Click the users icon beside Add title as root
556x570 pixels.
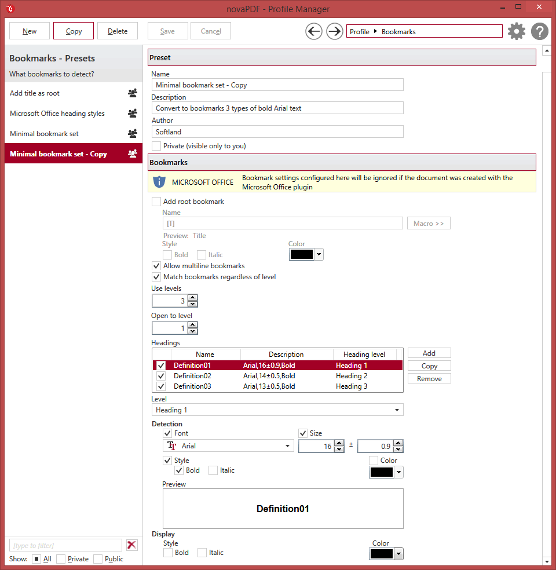[133, 93]
